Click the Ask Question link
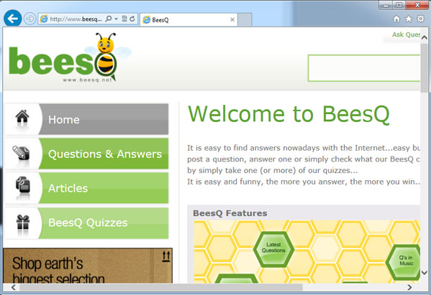This screenshot has width=431, height=295. pos(406,35)
